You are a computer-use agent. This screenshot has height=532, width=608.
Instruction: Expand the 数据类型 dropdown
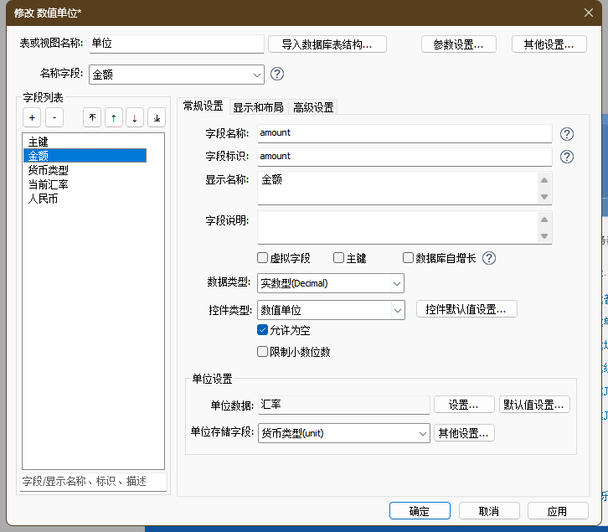396,283
